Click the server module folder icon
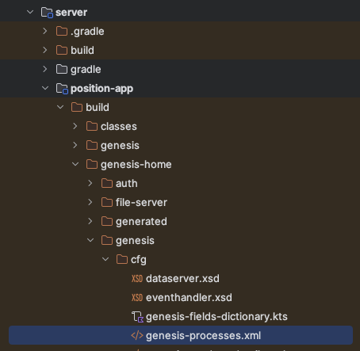The image size is (360, 351). tap(47, 13)
